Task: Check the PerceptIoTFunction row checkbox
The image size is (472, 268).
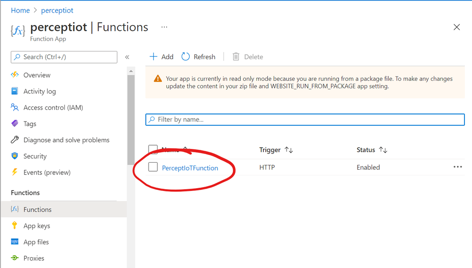Action: [153, 167]
